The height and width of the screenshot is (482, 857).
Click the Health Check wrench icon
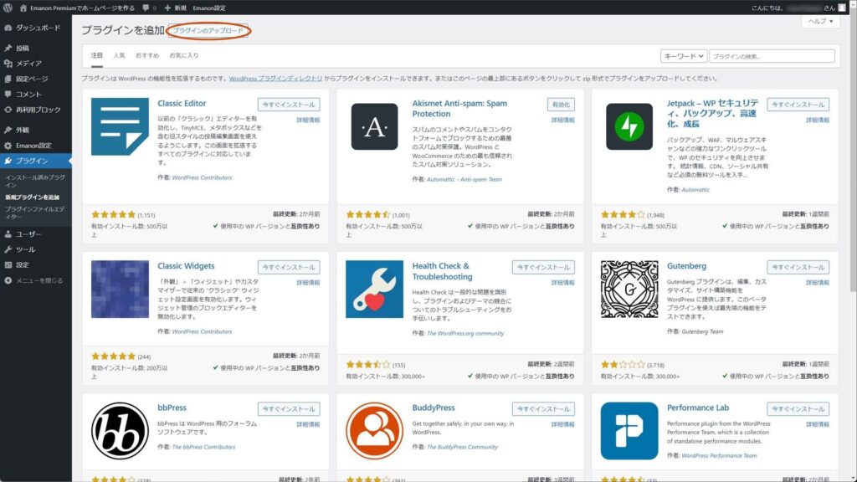374,289
